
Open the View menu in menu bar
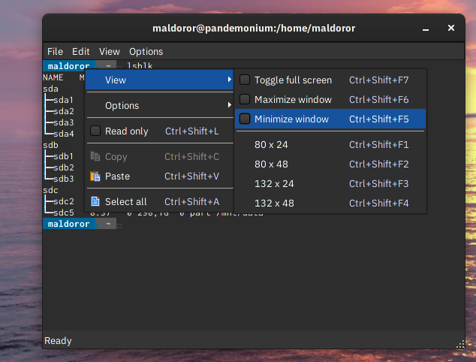(x=110, y=52)
